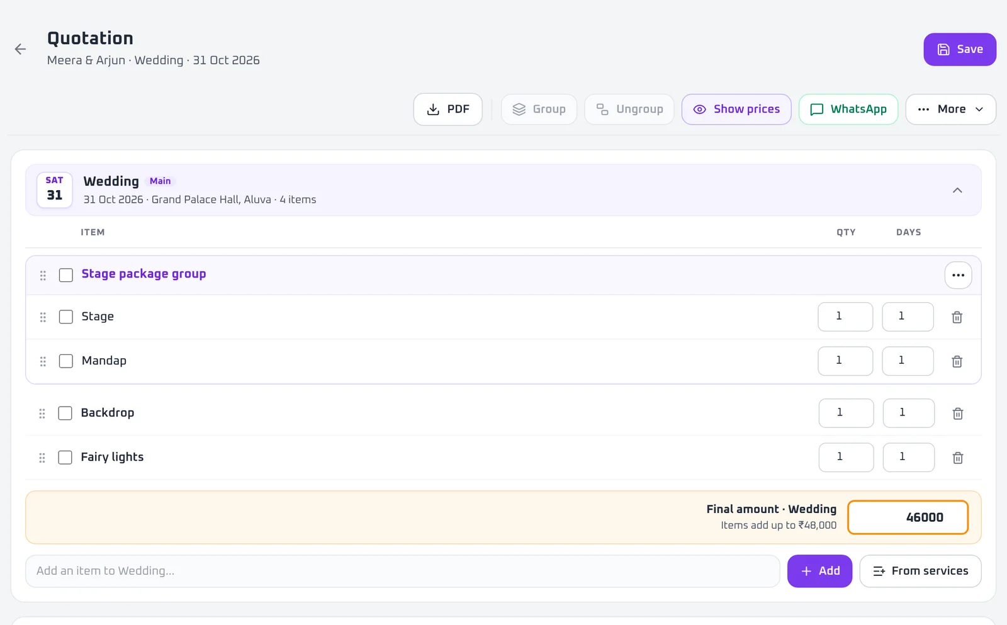Viewport: 1007px width, 625px height.
Task: Tick the Mandap checkbox
Action: coord(66,361)
